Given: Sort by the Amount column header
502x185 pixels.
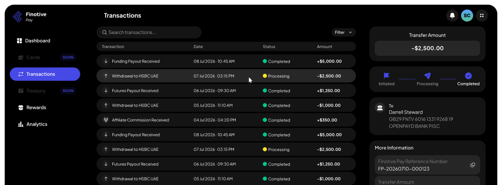Looking at the screenshot, I should tap(324, 47).
